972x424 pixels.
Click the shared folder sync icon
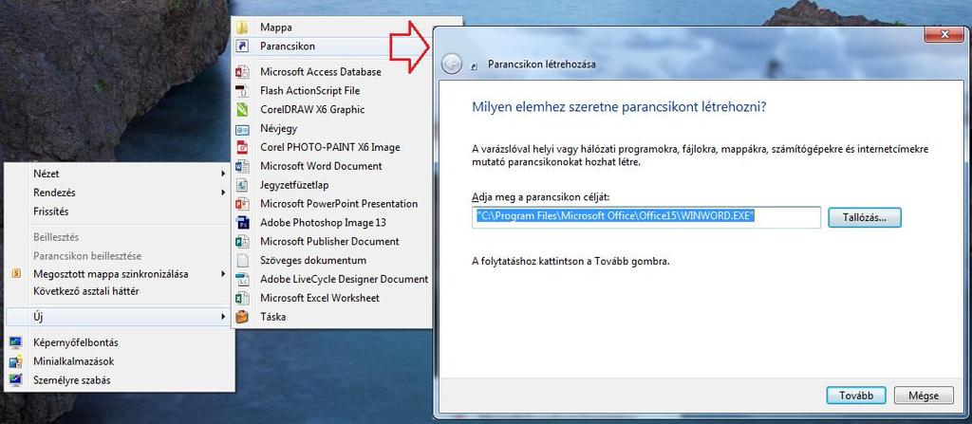click(17, 274)
